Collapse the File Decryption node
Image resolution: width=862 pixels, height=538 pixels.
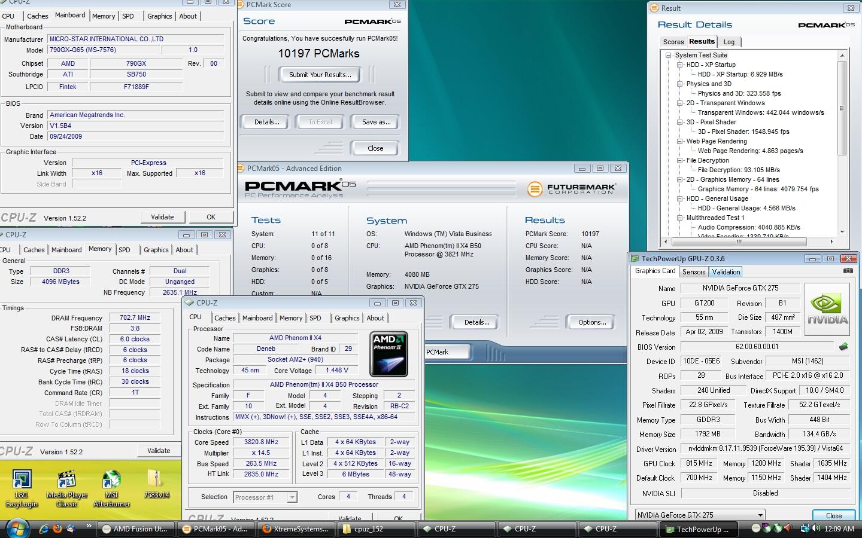679,160
